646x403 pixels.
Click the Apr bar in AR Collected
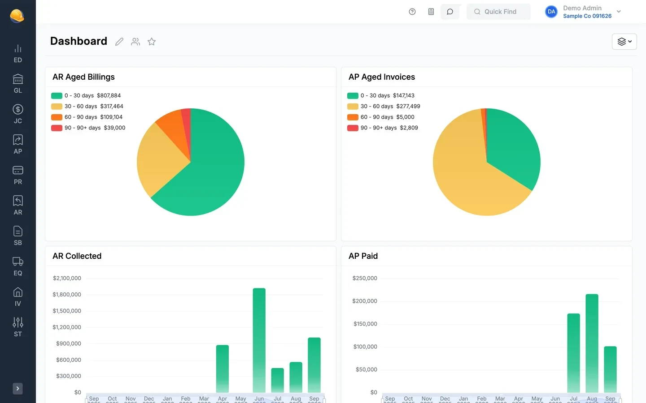tap(223, 369)
